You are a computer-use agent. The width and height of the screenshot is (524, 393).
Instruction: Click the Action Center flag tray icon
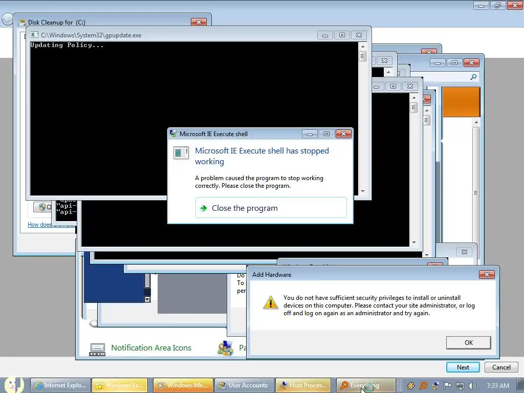coord(447,386)
